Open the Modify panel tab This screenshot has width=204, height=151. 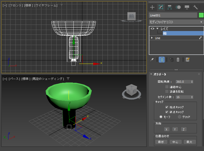tap(161, 7)
